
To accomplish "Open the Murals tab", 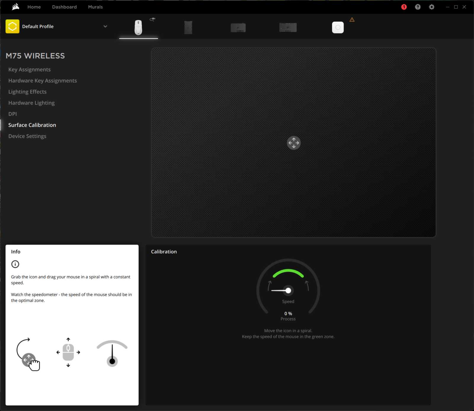I will tap(95, 7).
